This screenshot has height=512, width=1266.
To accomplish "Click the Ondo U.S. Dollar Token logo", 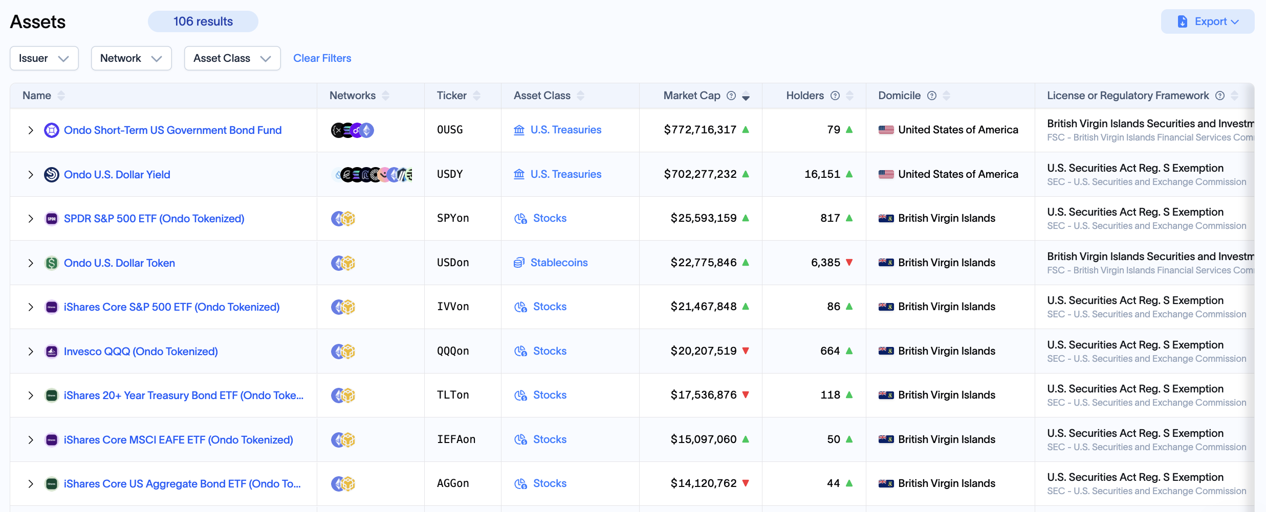I will tap(51, 263).
